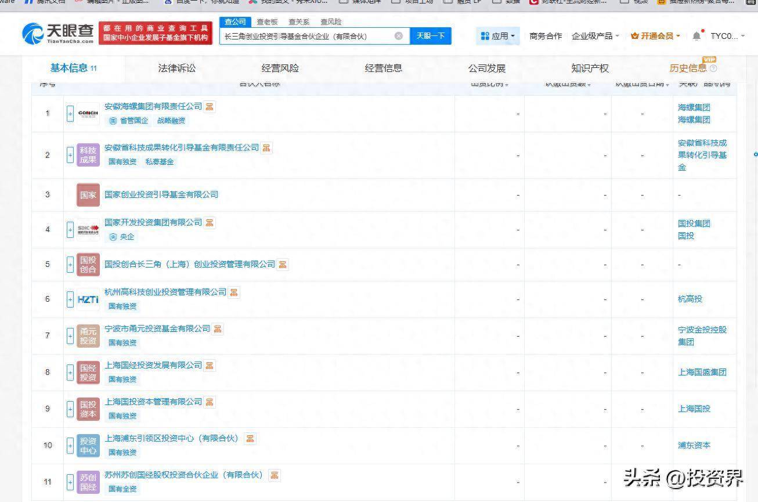Expand row 11 苏州苏创国经 plus button

[x=70, y=482]
